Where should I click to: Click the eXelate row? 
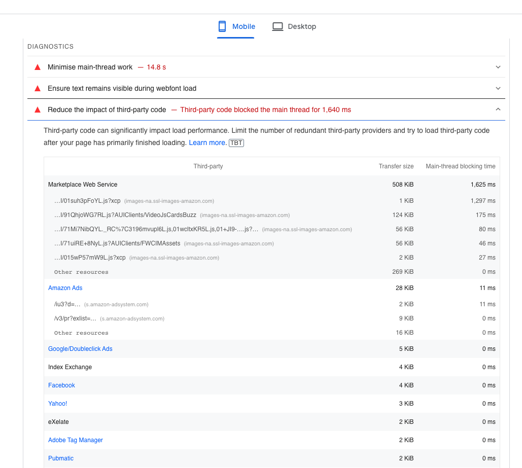[x=272, y=422]
